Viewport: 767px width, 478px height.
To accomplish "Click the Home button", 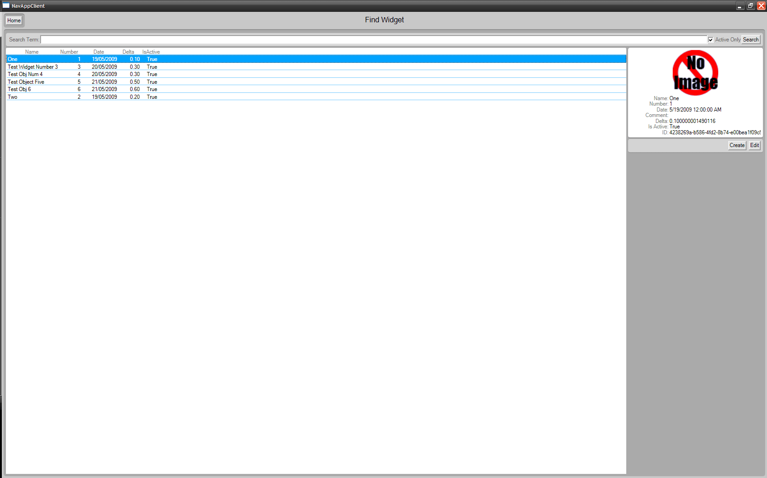I will [x=14, y=20].
